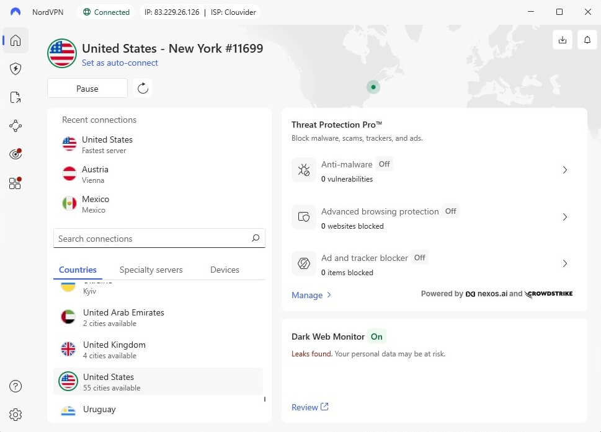The width and height of the screenshot is (601, 432).
Task: Pause the VPN connection
Action: [87, 88]
